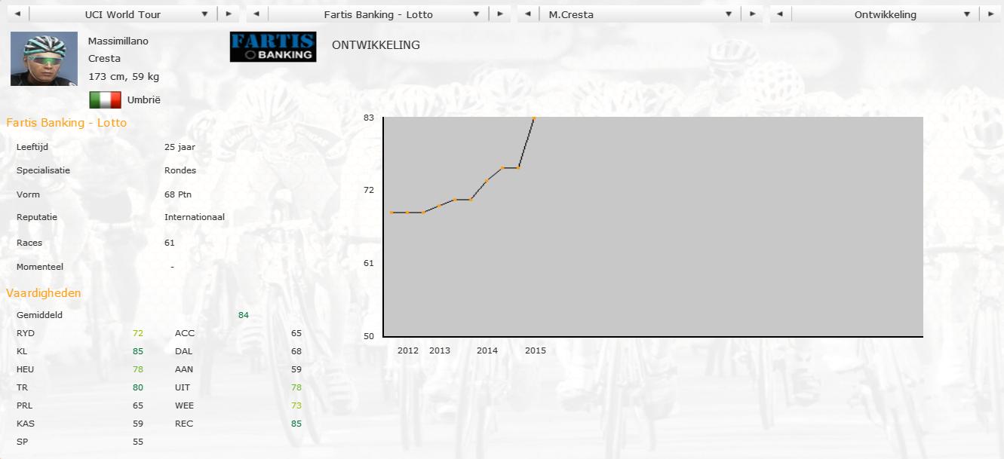Click the Fartis Banking - Lotto team link
This screenshot has width=1004, height=459.
66,123
